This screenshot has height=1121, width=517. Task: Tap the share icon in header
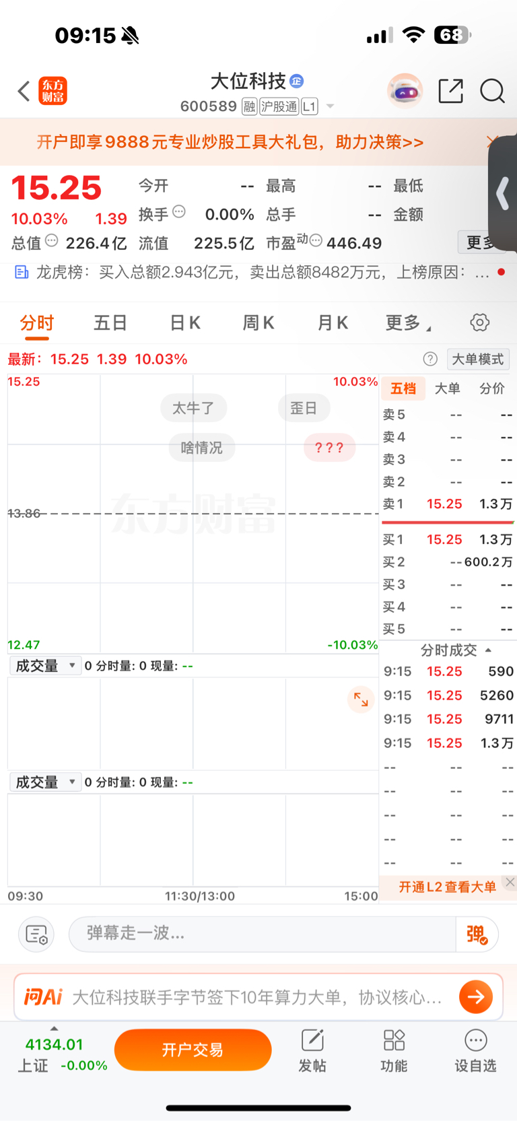pyautogui.click(x=450, y=91)
